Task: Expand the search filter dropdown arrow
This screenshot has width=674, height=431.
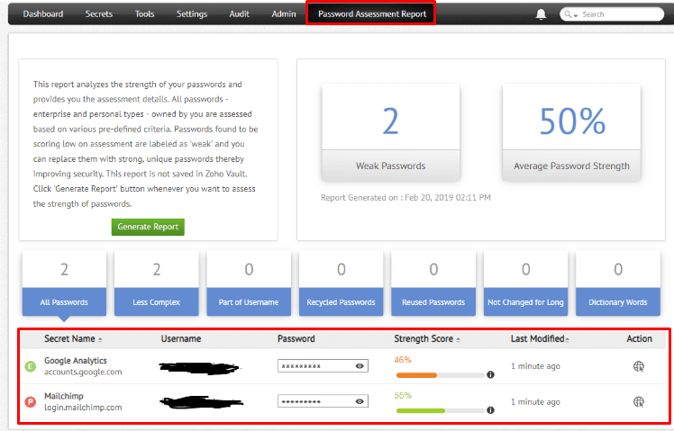Action: coord(576,16)
